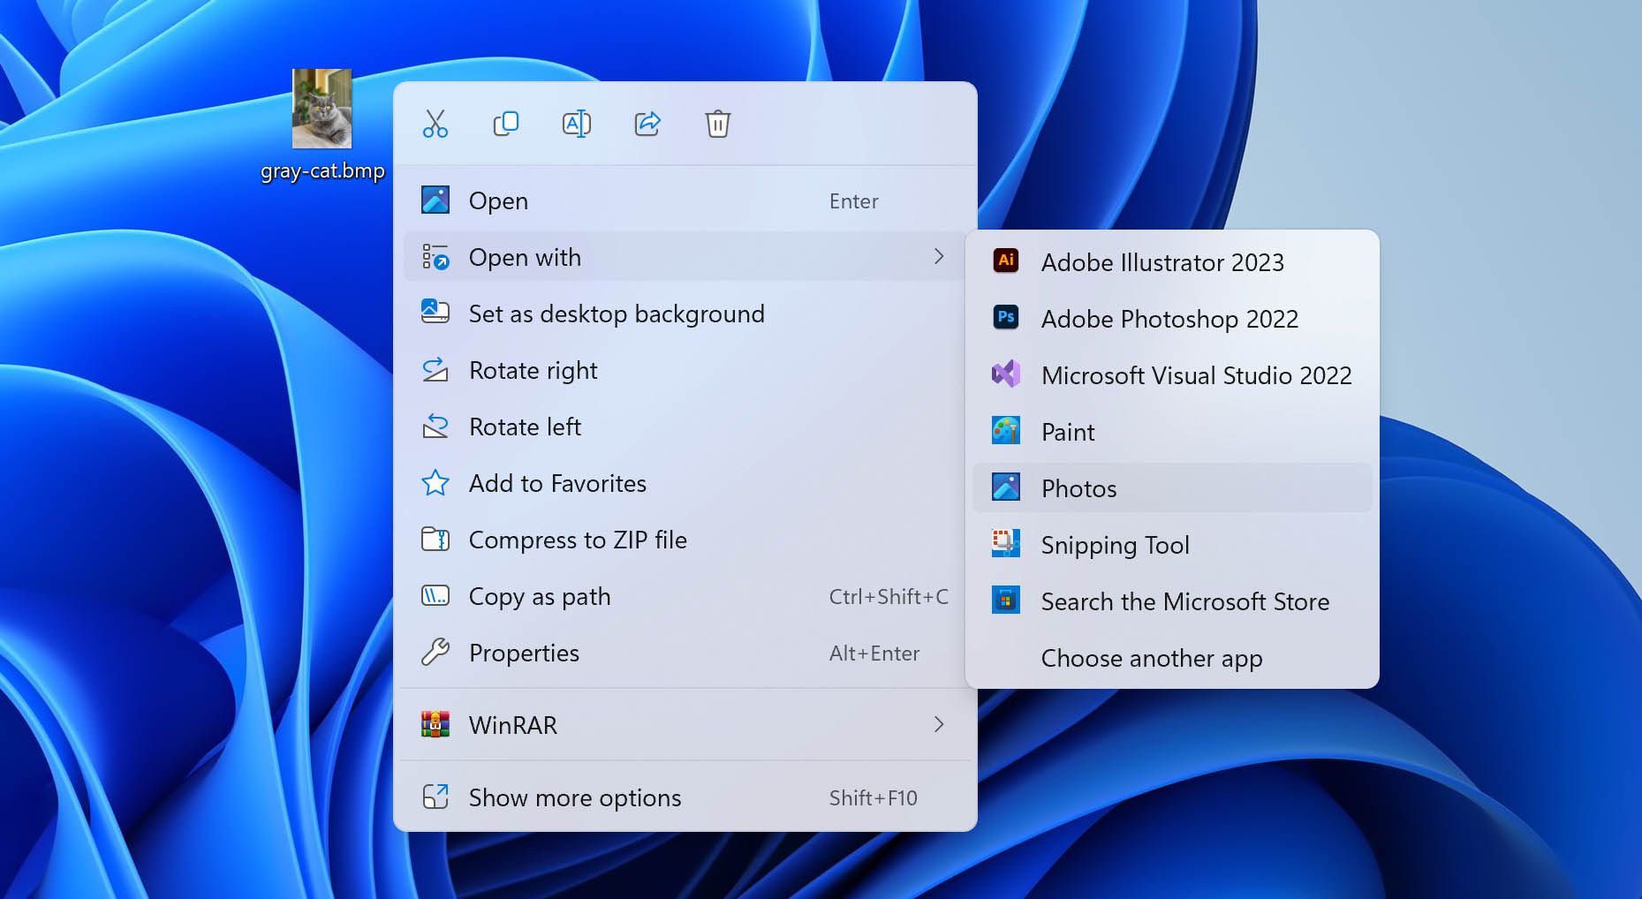Click the WinRAR books icon
Image resolution: width=1642 pixels, height=899 pixels.
[435, 724]
